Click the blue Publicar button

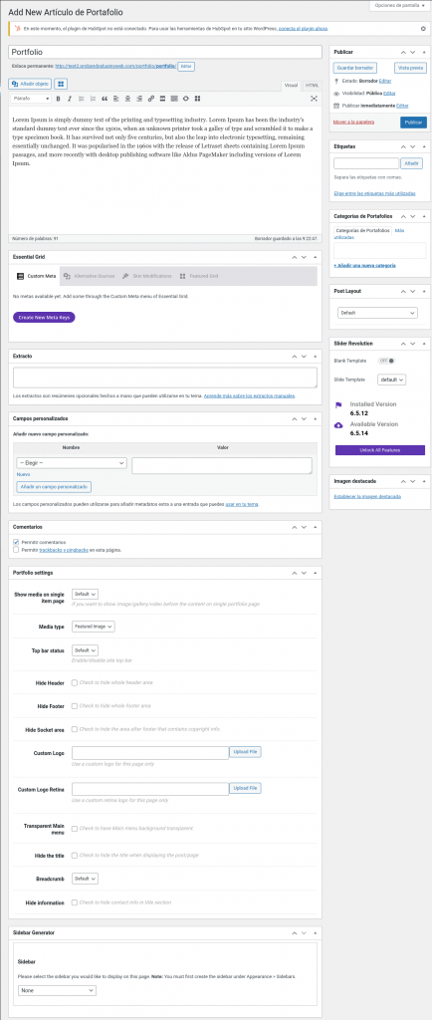(413, 123)
